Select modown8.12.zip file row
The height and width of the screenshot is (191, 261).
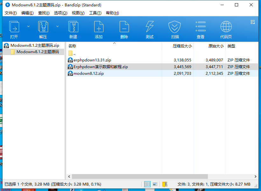[162, 74]
